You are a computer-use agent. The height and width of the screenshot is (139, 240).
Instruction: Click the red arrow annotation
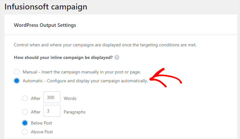[x=166, y=78]
